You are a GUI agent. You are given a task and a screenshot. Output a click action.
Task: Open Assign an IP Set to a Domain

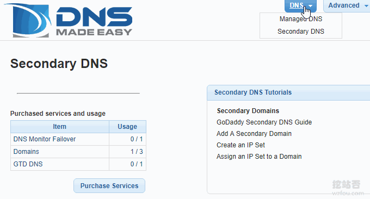click(259, 157)
